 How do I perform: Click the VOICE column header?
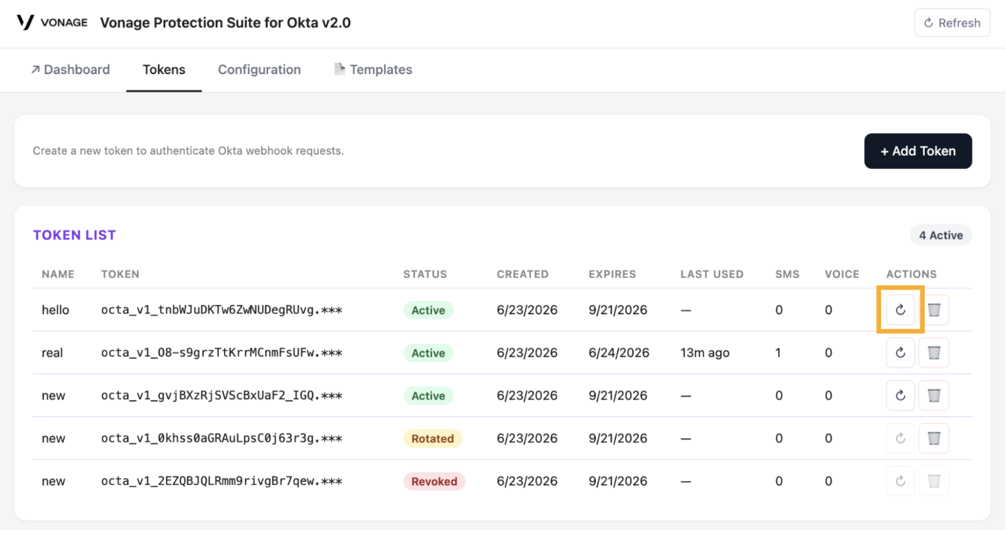click(842, 274)
